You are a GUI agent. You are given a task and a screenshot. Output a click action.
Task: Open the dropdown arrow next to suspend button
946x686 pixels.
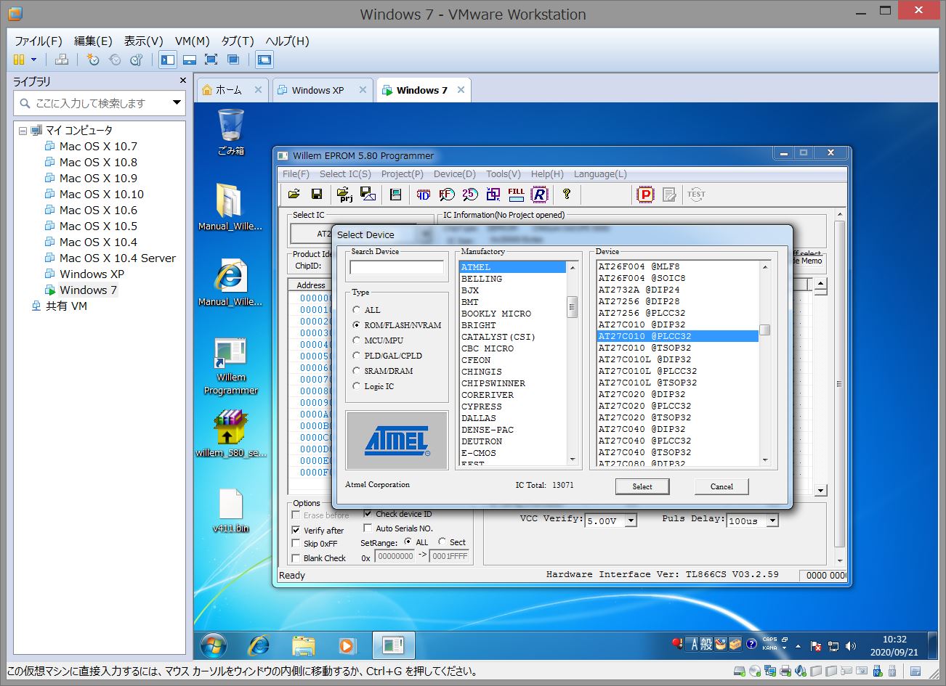tap(33, 60)
